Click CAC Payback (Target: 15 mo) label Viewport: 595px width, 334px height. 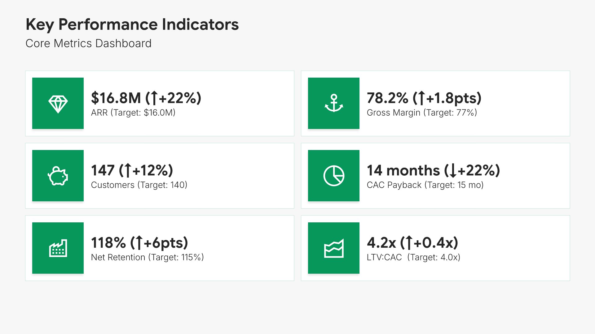(x=425, y=185)
